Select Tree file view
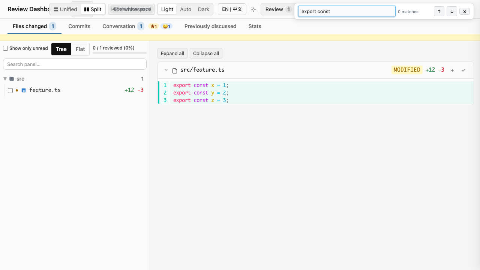This screenshot has width=480, height=270. [61, 49]
